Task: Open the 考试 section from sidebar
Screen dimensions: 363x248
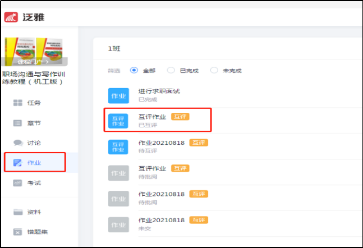Action: point(34,183)
